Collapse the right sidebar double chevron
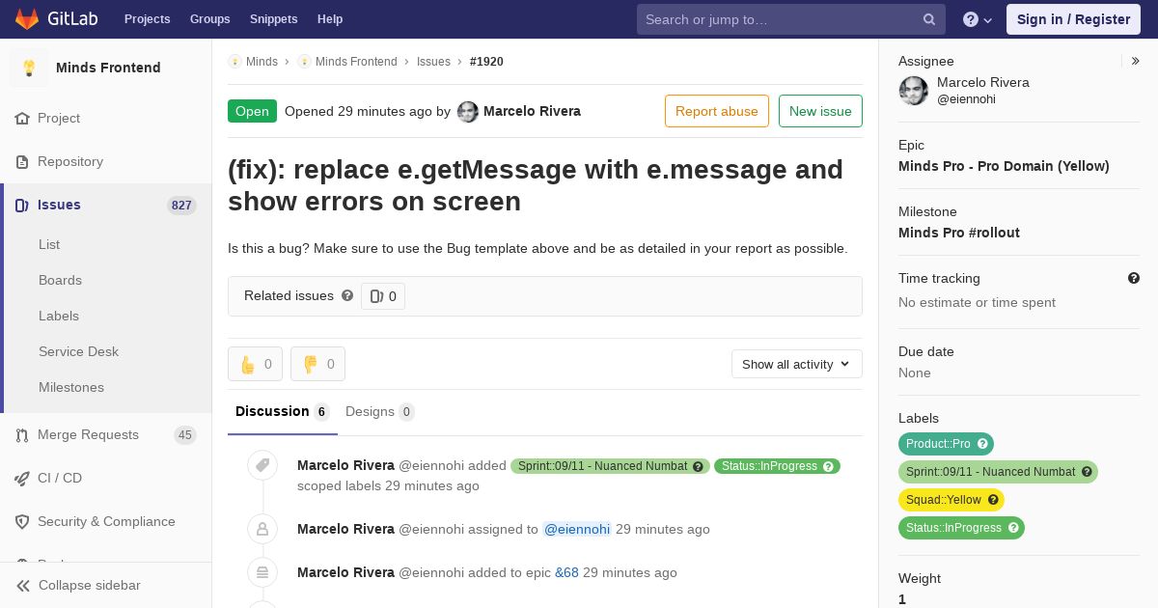 pyautogui.click(x=1136, y=61)
